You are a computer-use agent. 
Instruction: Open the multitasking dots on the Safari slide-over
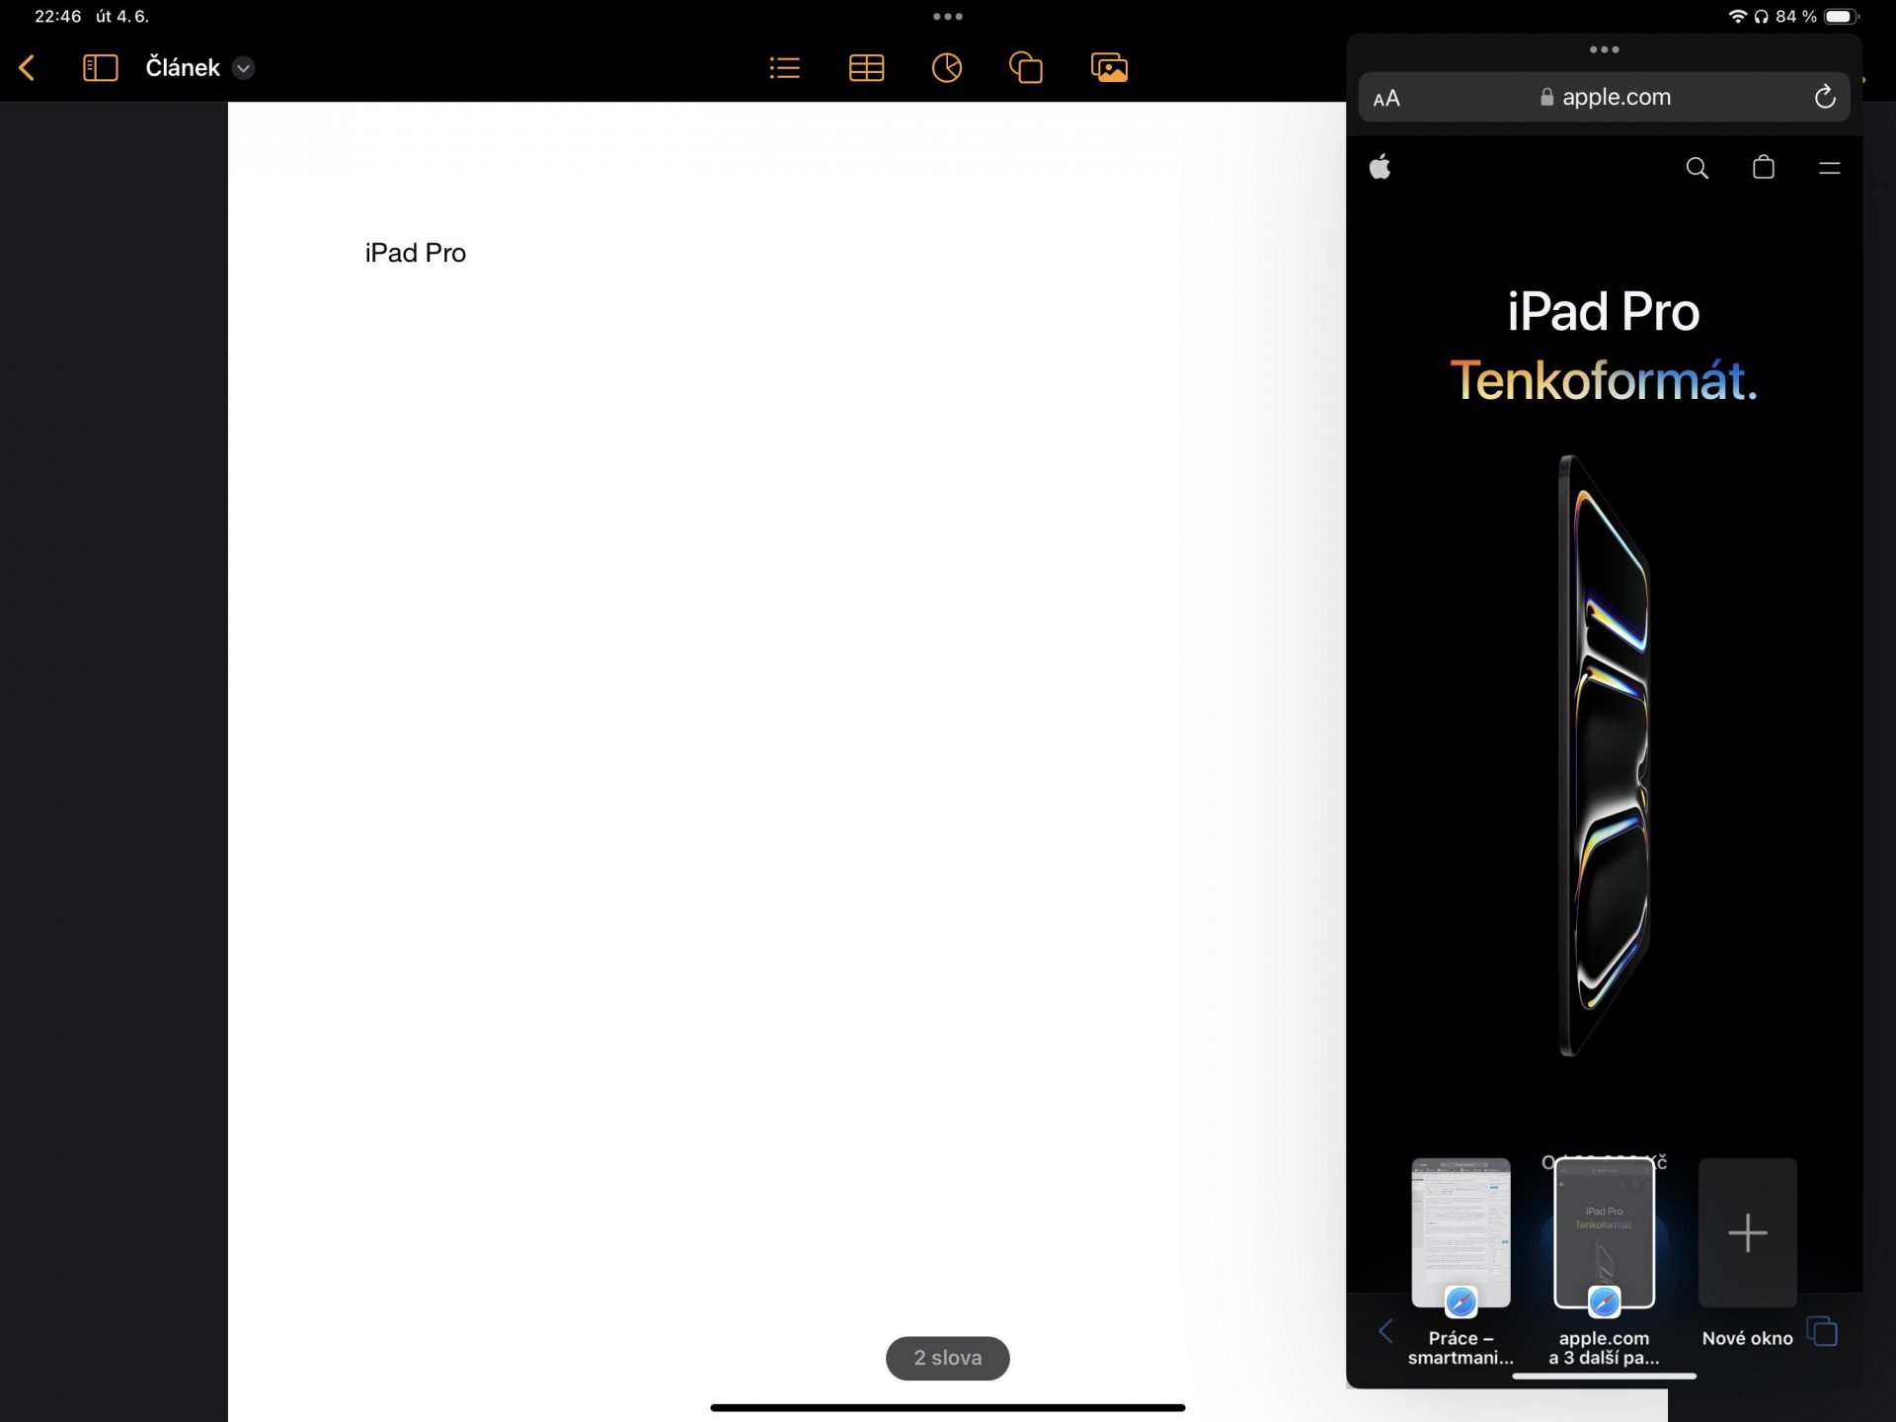pyautogui.click(x=1604, y=49)
